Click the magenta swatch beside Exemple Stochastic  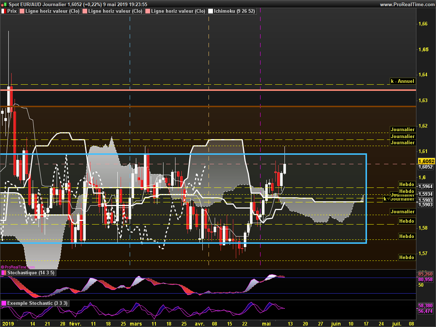(4, 303)
